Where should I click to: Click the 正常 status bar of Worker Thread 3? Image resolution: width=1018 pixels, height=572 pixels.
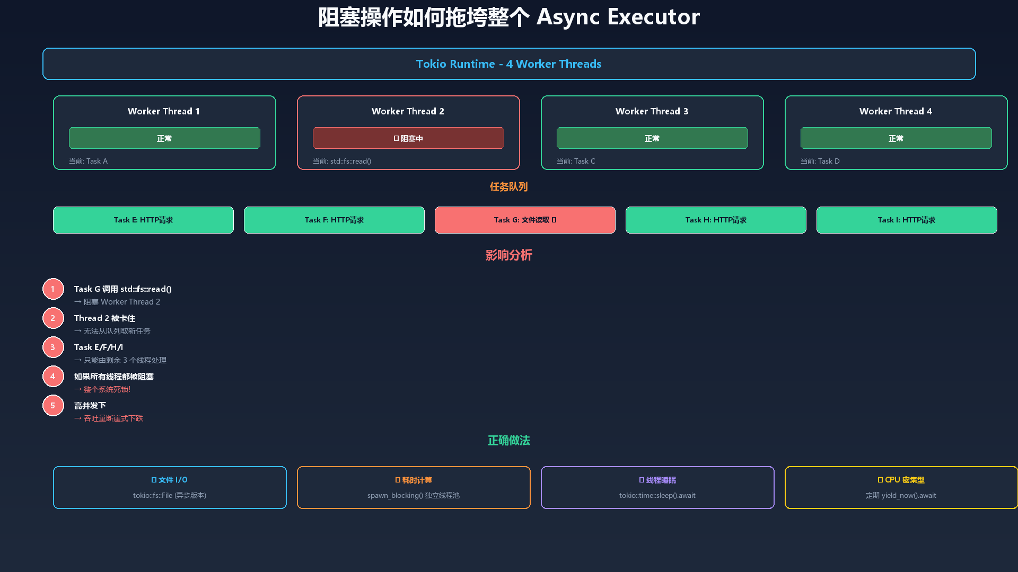652,138
